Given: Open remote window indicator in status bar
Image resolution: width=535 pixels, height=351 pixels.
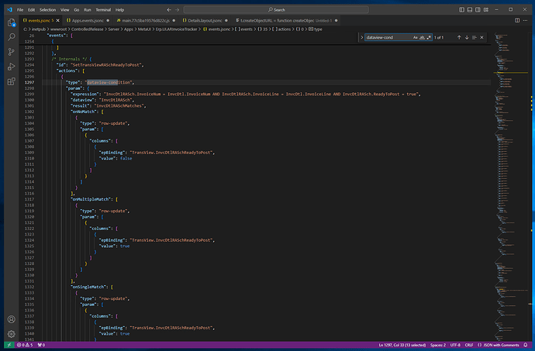Looking at the screenshot, I should [x=9, y=345].
